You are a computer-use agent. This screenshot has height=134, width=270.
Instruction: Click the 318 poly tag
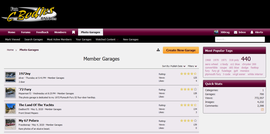[234, 60]
